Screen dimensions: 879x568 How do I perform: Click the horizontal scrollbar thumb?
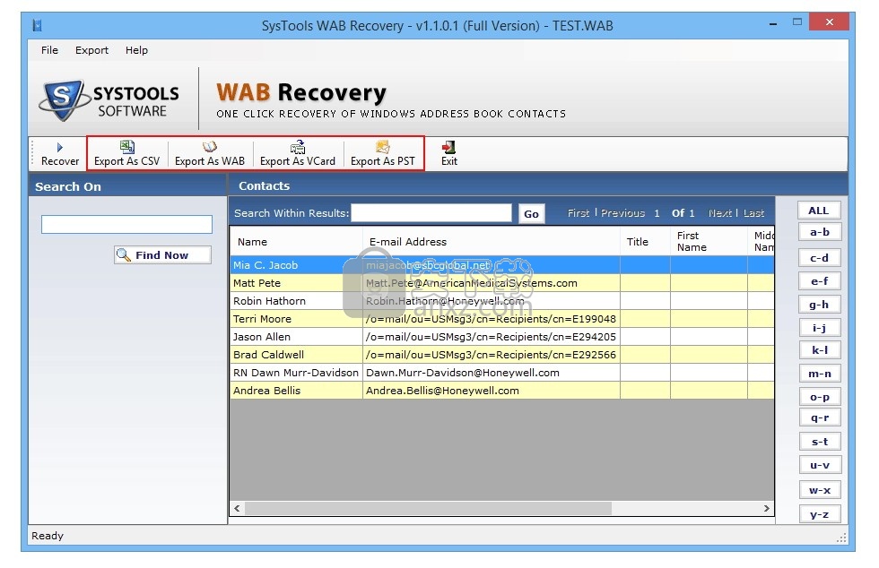(429, 508)
